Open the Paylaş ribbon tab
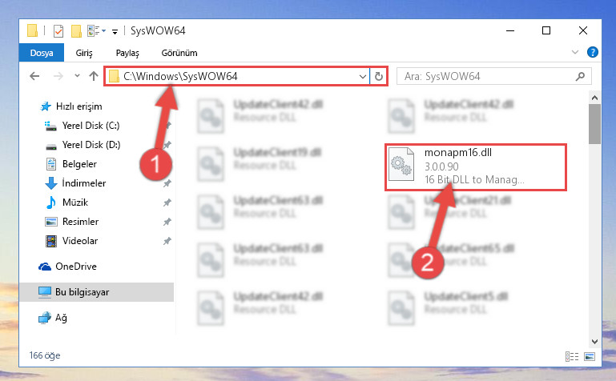The width and height of the screenshot is (616, 381). point(127,53)
